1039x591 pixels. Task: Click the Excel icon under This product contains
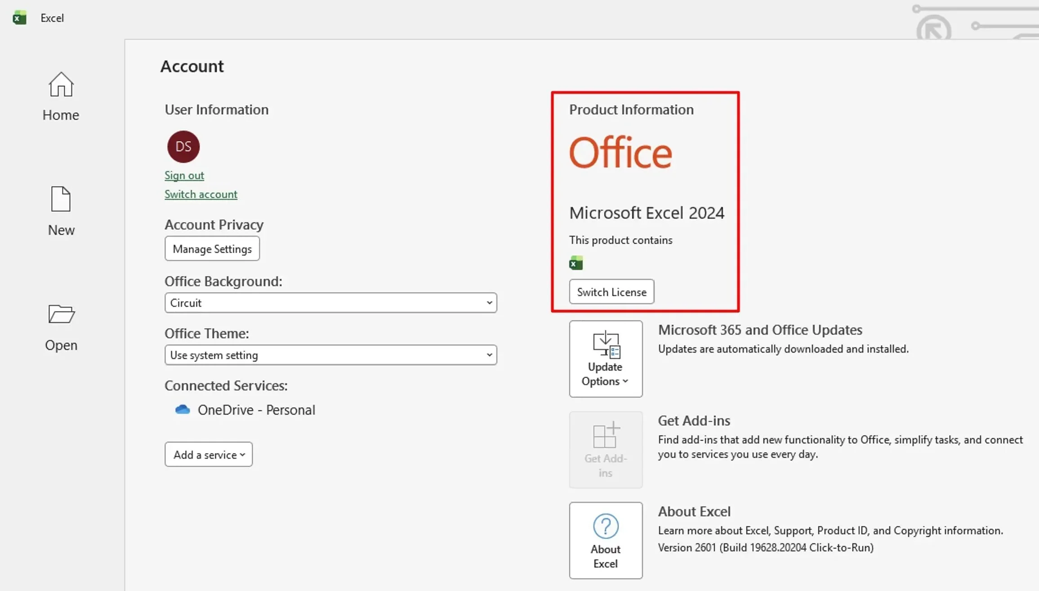tap(576, 263)
